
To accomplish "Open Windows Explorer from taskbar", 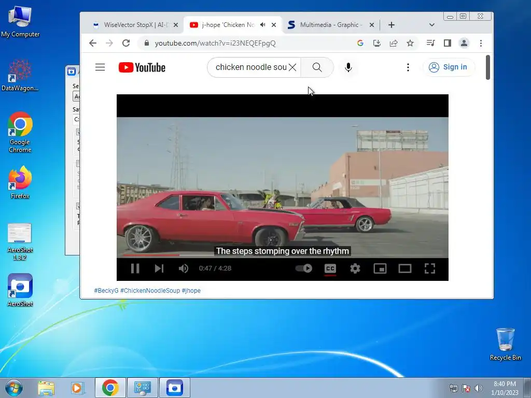I will [46, 388].
